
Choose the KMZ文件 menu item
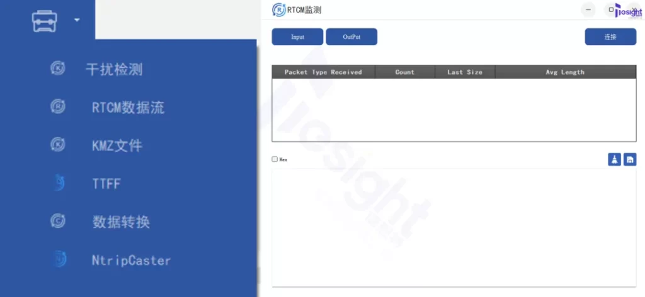[x=117, y=146]
